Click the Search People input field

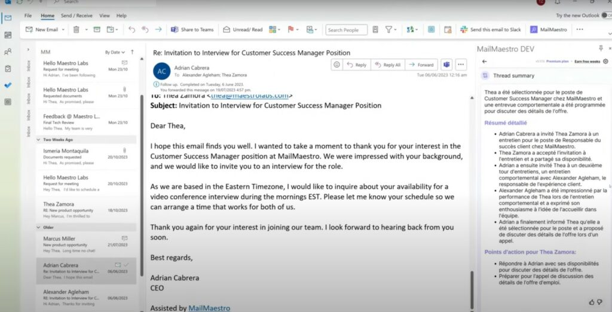[346, 30]
